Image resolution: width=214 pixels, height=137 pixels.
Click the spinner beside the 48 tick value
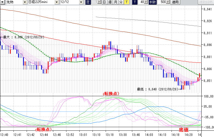tap(146, 2)
